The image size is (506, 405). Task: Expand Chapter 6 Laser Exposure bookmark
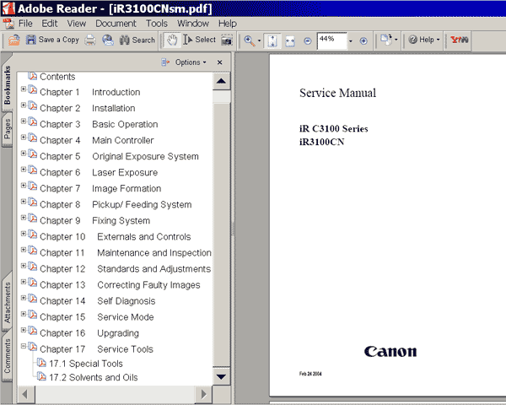24,170
